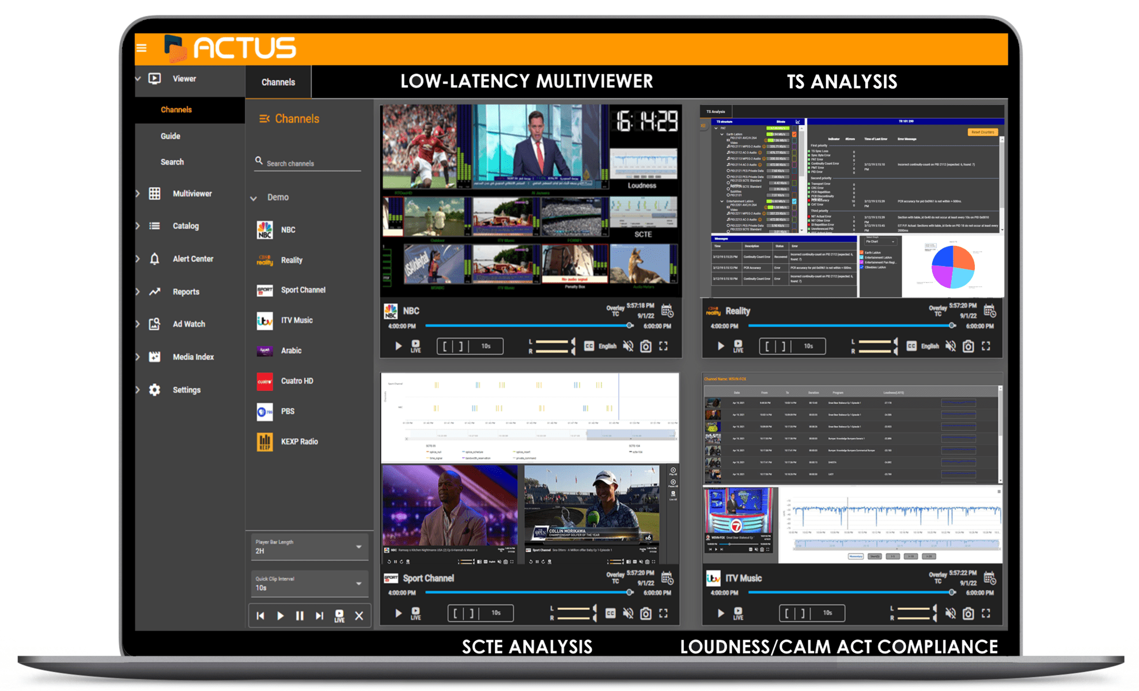This screenshot has height=691, width=1139.
Task: Toggle mute on the NBC player
Action: [628, 346]
